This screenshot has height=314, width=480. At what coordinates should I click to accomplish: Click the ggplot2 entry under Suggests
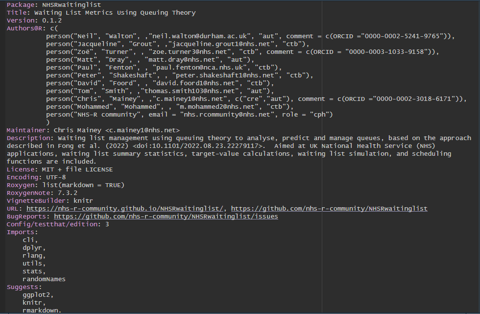[x=36, y=294]
